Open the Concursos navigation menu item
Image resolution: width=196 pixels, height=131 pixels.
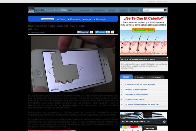tap(85, 10)
